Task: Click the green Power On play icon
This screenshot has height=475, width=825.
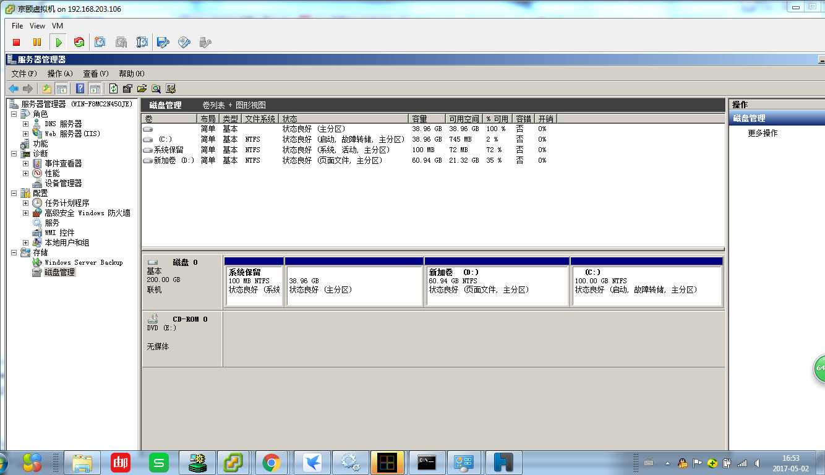Action: pyautogui.click(x=59, y=42)
